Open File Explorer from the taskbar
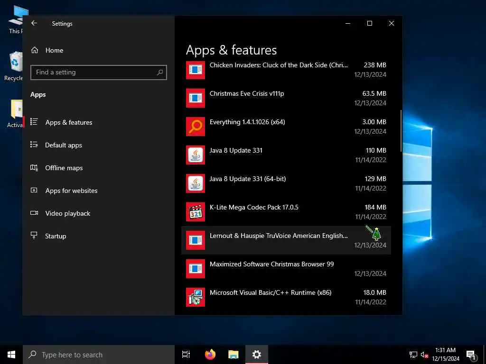 coord(234,355)
